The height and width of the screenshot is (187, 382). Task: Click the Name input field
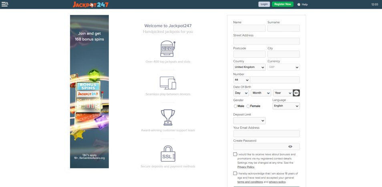coord(249,28)
